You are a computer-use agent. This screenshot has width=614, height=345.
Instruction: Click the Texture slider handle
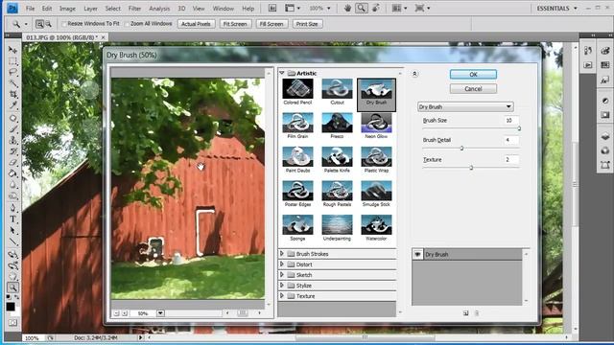tap(471, 168)
